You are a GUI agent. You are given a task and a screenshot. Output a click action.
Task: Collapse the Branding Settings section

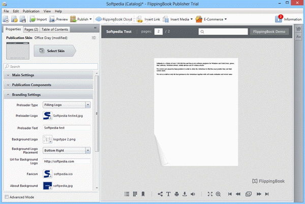tap(48, 95)
